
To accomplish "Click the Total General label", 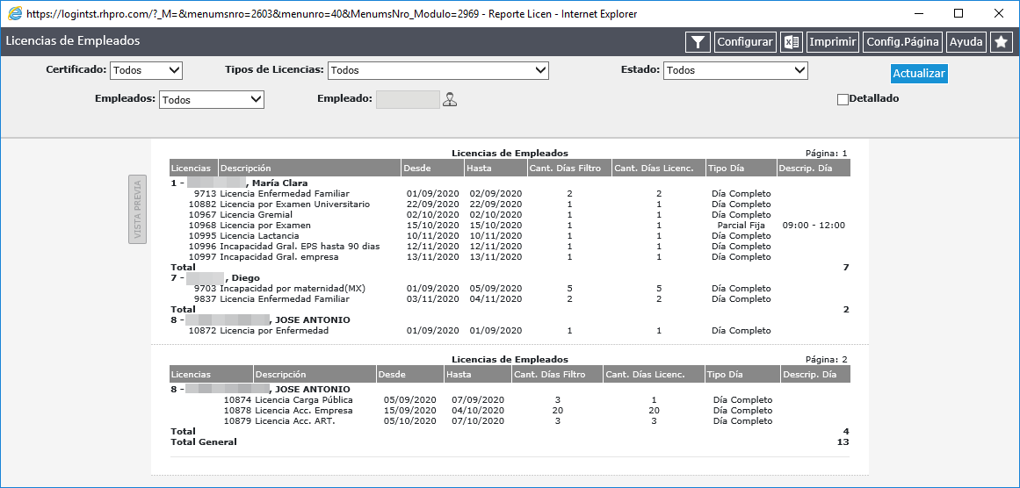I will point(204,441).
